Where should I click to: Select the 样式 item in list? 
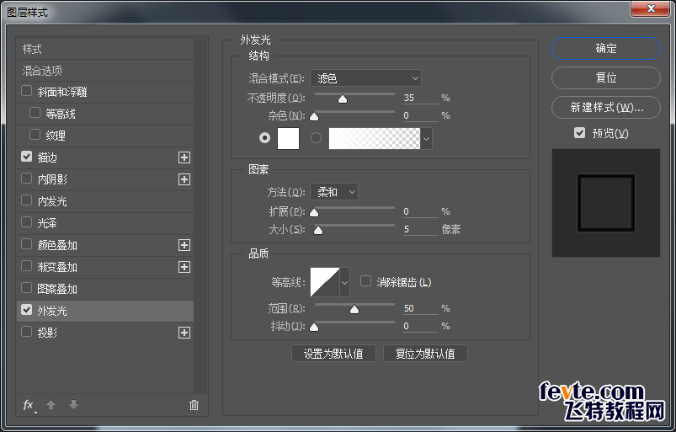click(105, 49)
